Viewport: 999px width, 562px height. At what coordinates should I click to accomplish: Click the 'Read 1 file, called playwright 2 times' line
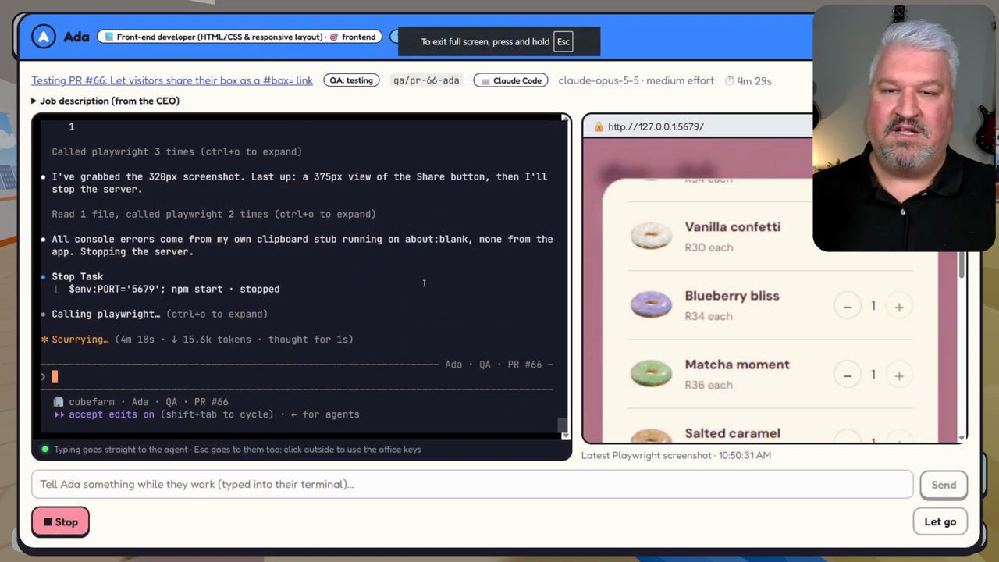[x=214, y=214]
